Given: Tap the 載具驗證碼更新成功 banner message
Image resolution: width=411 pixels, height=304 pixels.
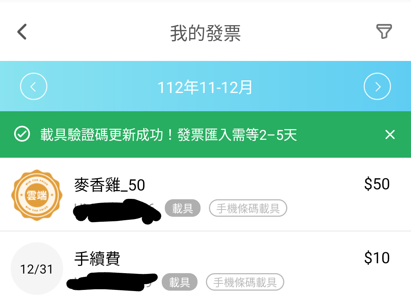Looking at the screenshot, I should [x=169, y=135].
